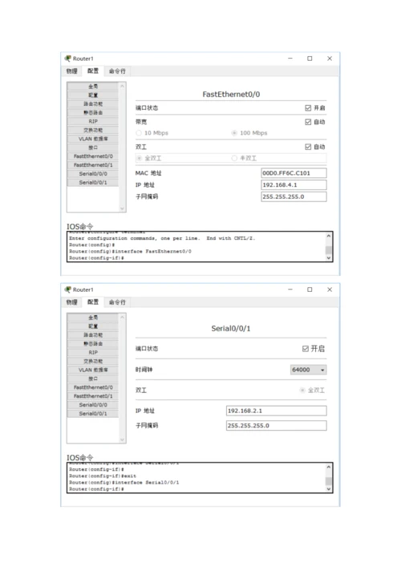Open 配置 tab in upper Router1 window
This screenshot has height=567, width=401.
pos(92,71)
